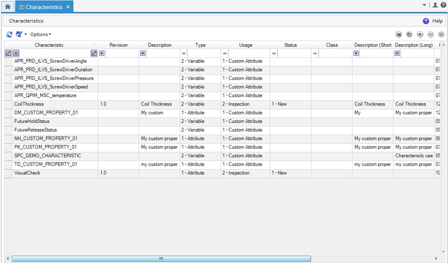Click the Excel export icon

[x=398, y=34]
